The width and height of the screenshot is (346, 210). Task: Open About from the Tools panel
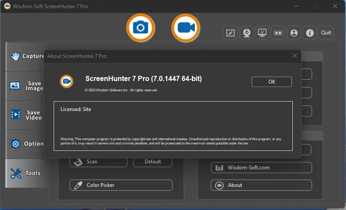pyautogui.click(x=261, y=185)
